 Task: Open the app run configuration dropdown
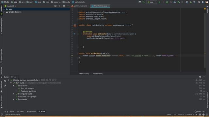click(x=152, y=2)
